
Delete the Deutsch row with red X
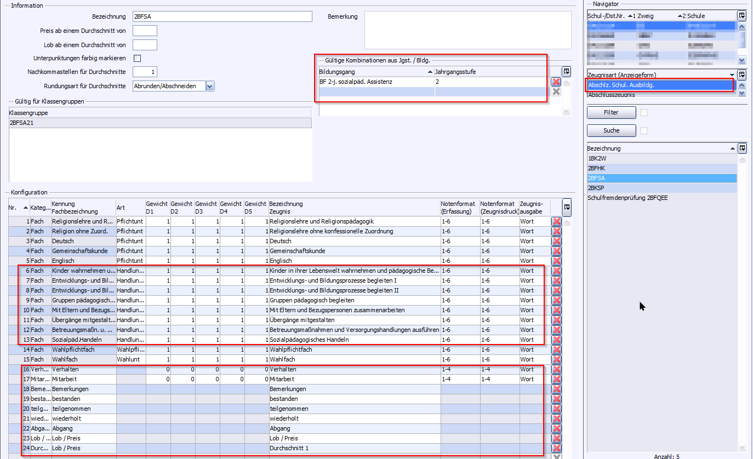pos(557,241)
